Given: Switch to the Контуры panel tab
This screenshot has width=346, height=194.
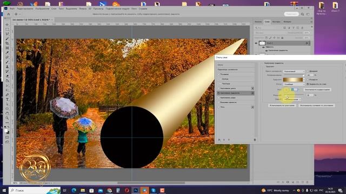Looking at the screenshot, I should point(276,22).
